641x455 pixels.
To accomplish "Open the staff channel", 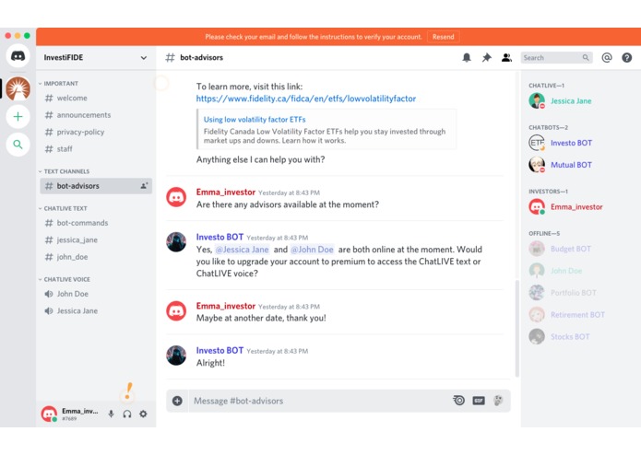I will (x=96, y=149).
